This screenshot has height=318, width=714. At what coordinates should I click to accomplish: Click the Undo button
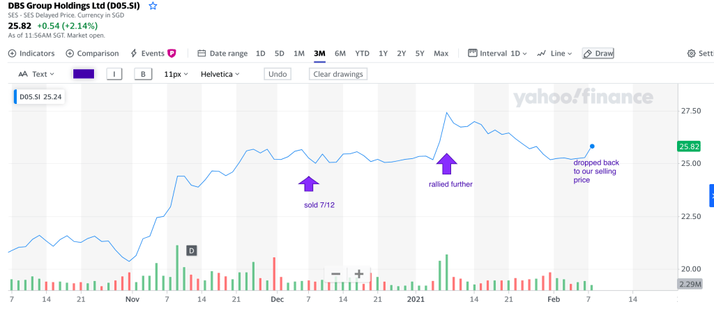(278, 74)
